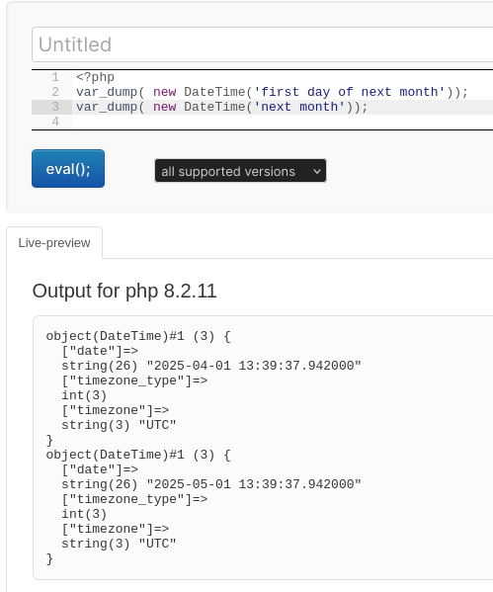This screenshot has width=493, height=592.
Task: Select the 2025-05-01 date string in output
Action: [254, 484]
